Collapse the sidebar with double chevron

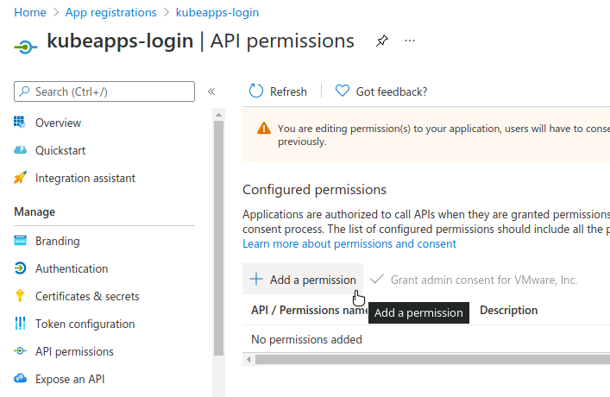tap(211, 91)
